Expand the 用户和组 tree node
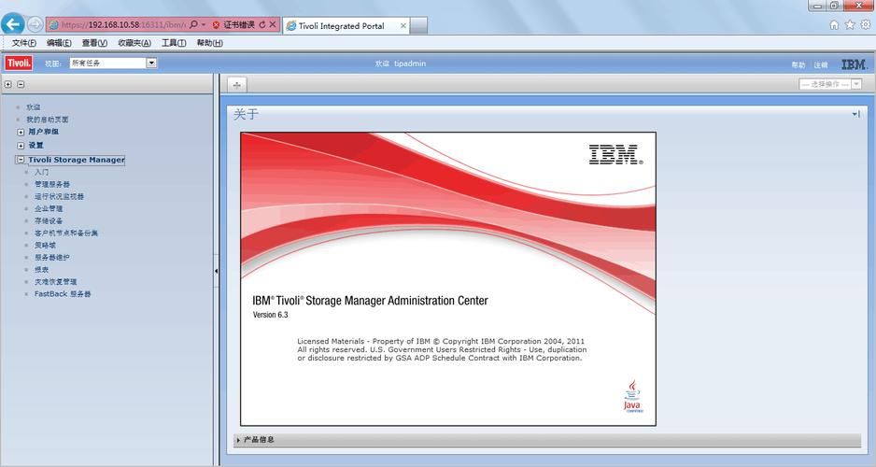 (x=21, y=133)
